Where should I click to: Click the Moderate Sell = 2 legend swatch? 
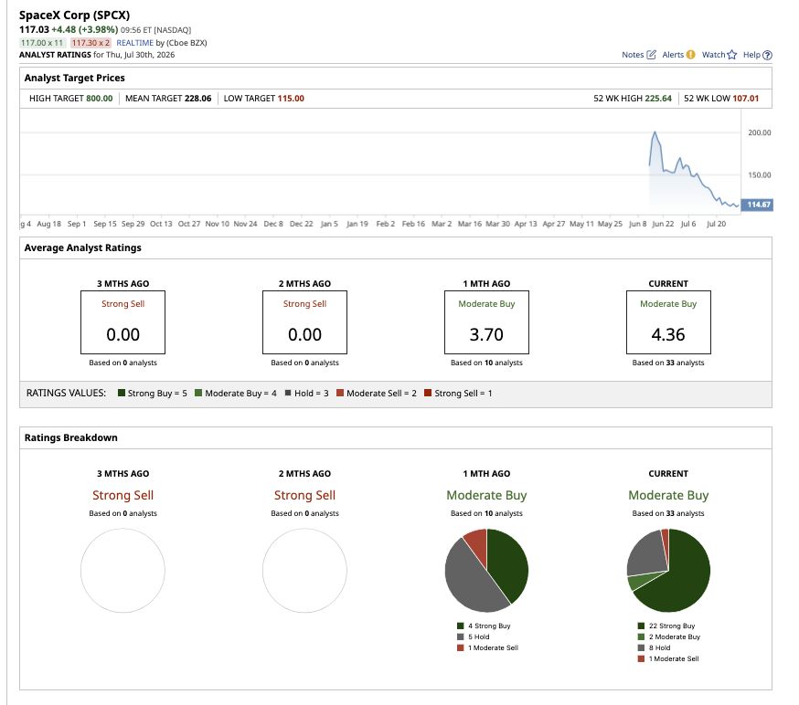pos(340,393)
